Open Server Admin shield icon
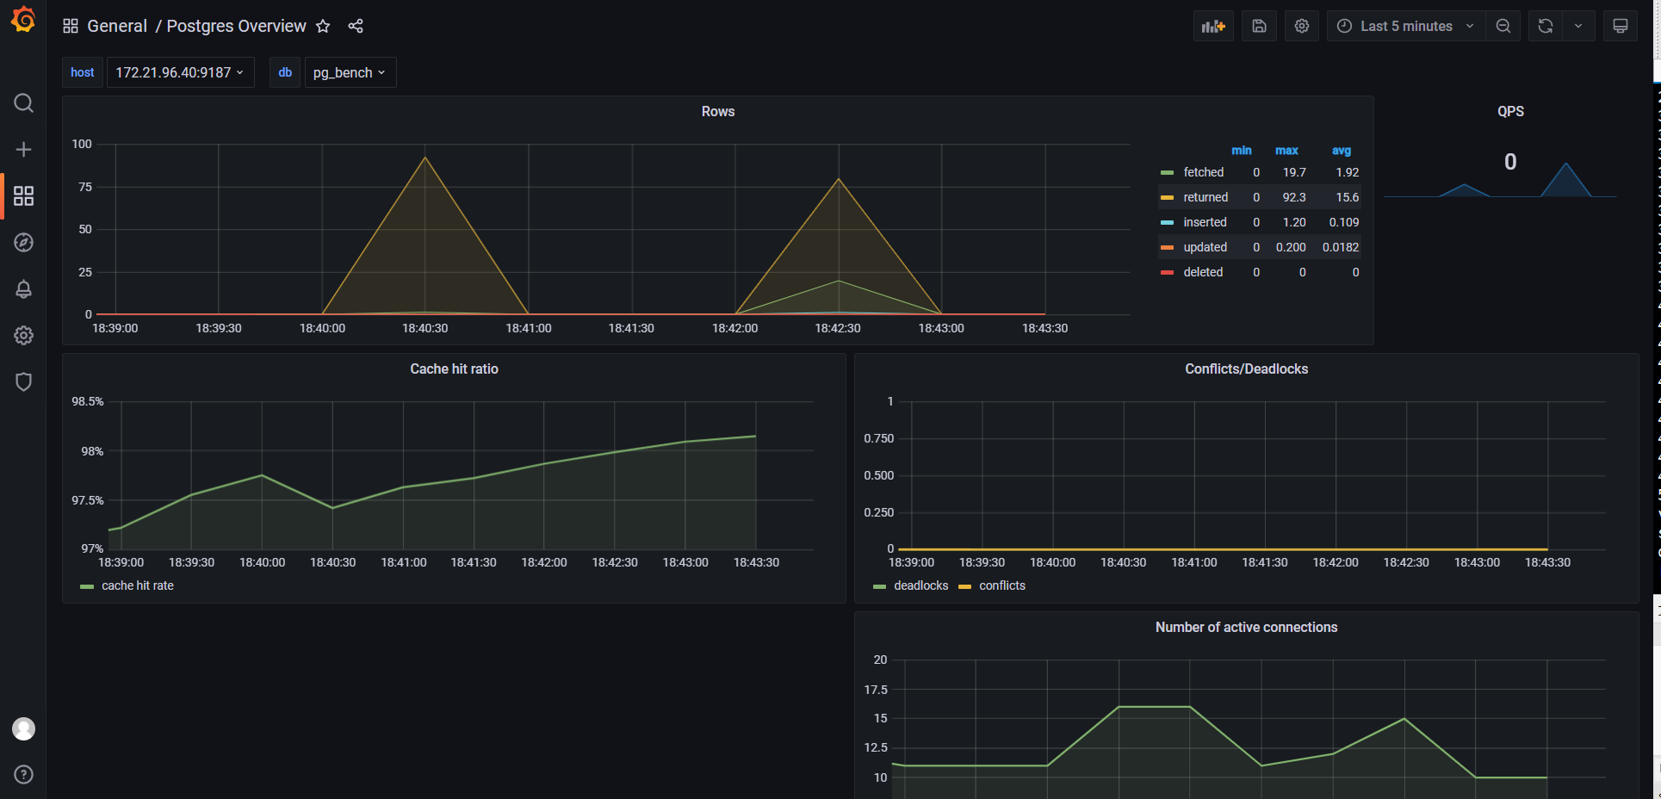Image resolution: width=1661 pixels, height=799 pixels. (23, 381)
